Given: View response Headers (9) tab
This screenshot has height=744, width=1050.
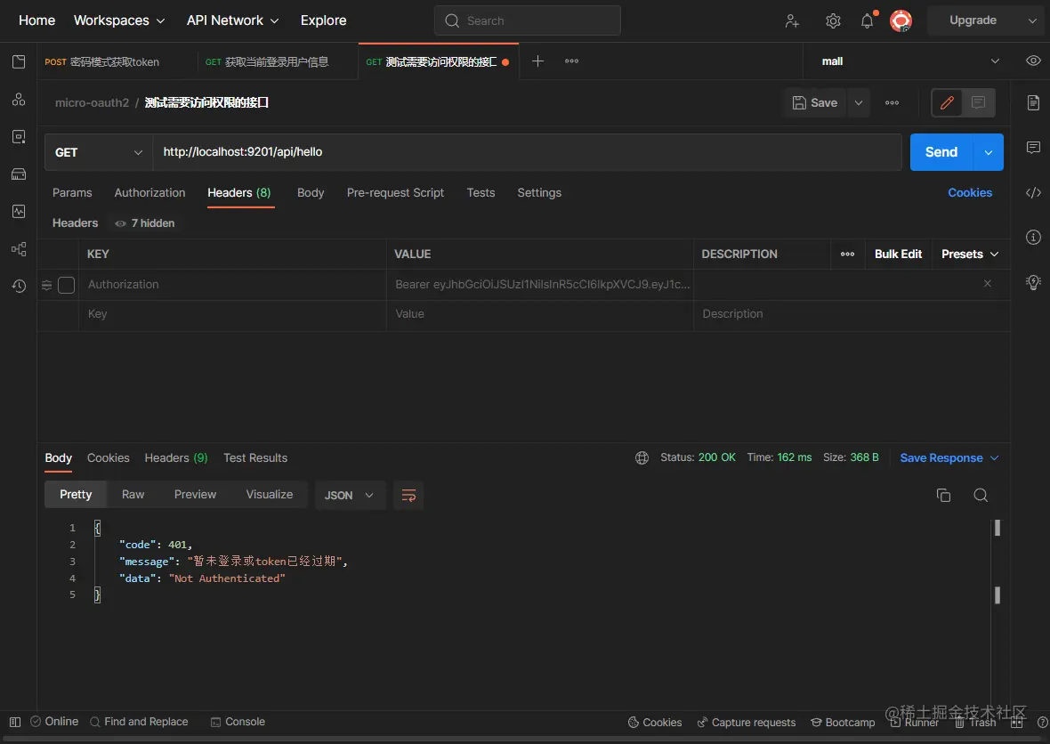Looking at the screenshot, I should 176,458.
